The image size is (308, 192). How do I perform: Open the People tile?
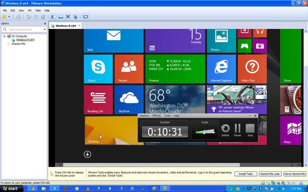click(x=129, y=69)
